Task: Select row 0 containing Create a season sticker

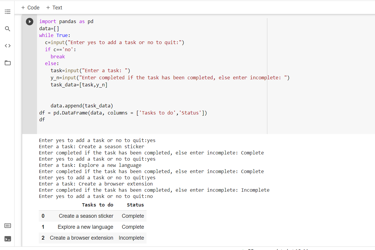Action: pos(86,216)
